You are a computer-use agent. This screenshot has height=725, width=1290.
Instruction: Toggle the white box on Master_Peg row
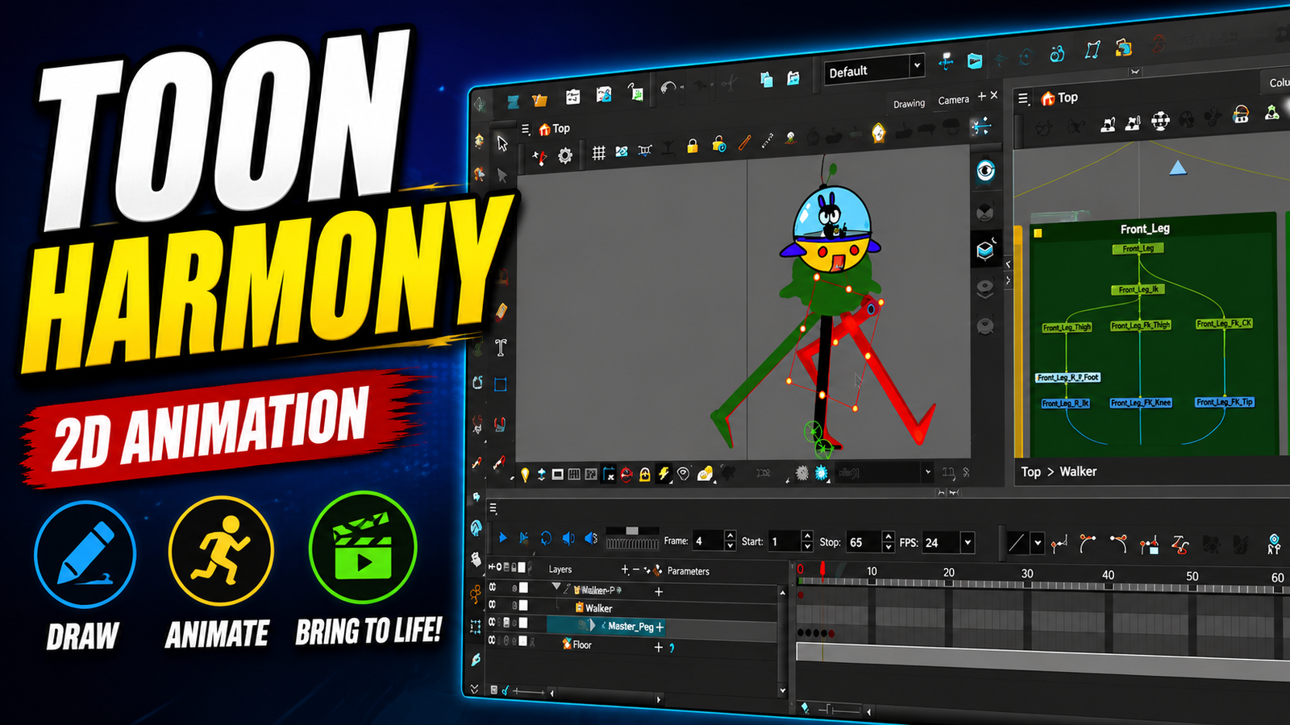523,623
